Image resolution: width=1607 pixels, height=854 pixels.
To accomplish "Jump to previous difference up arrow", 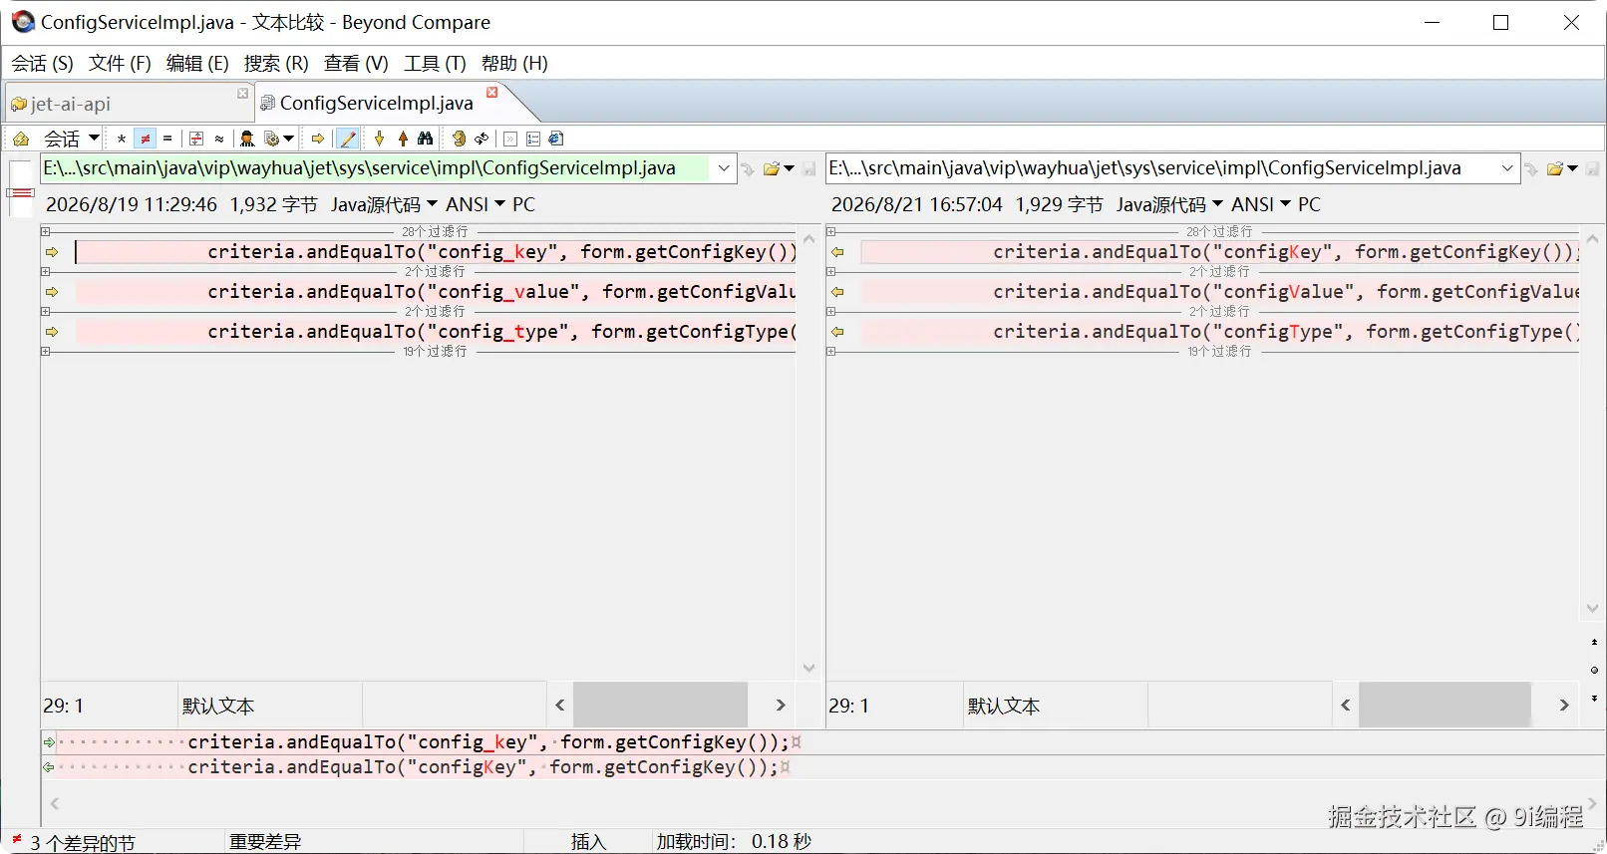I will click(x=403, y=139).
